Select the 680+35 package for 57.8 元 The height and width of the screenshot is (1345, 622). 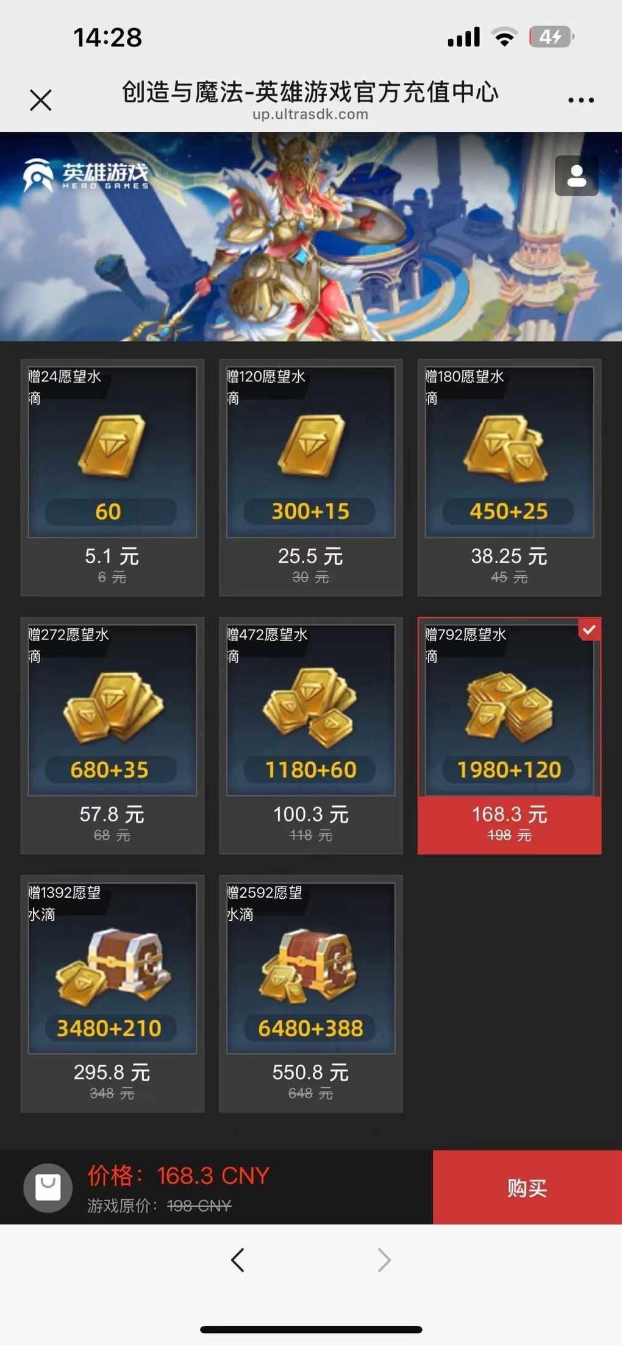point(112,736)
